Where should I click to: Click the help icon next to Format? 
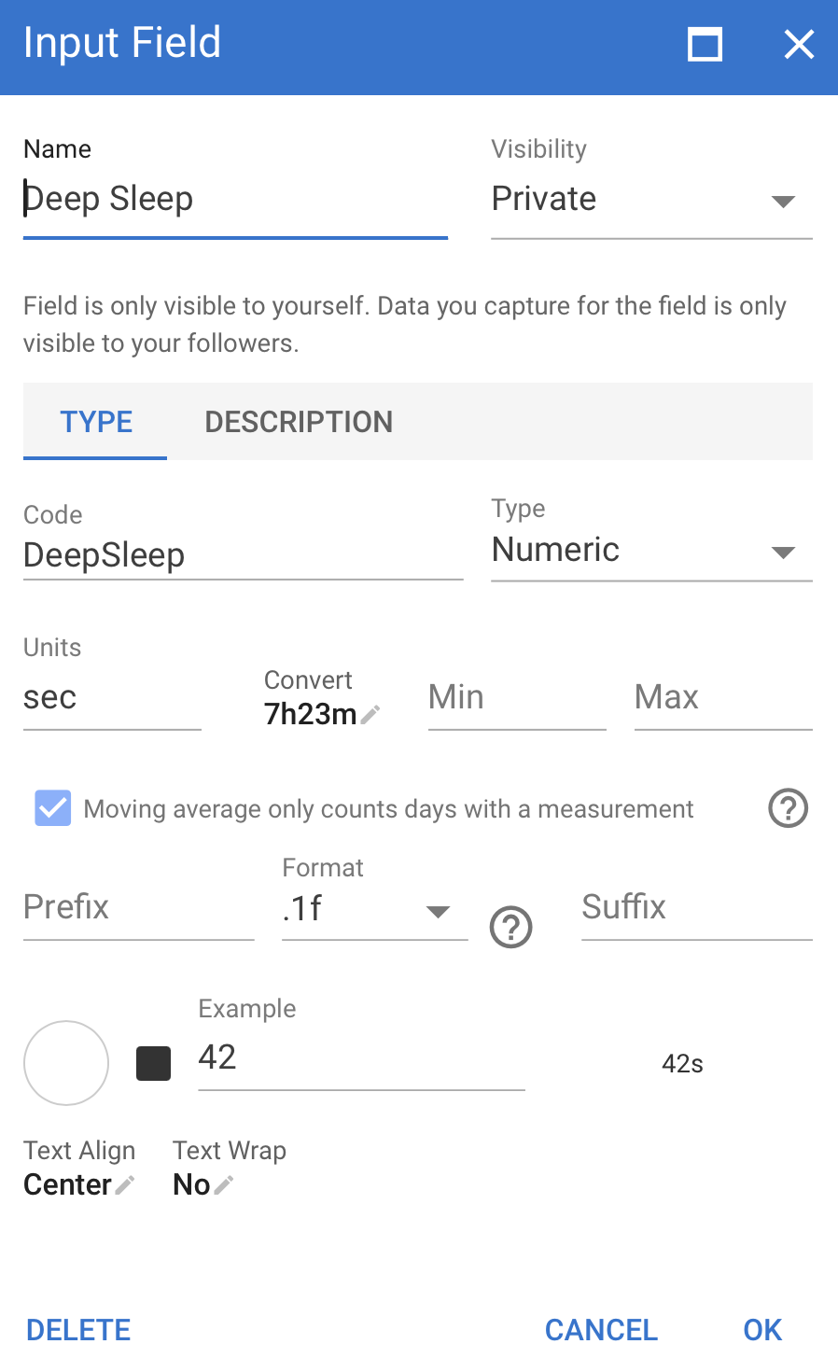(510, 928)
